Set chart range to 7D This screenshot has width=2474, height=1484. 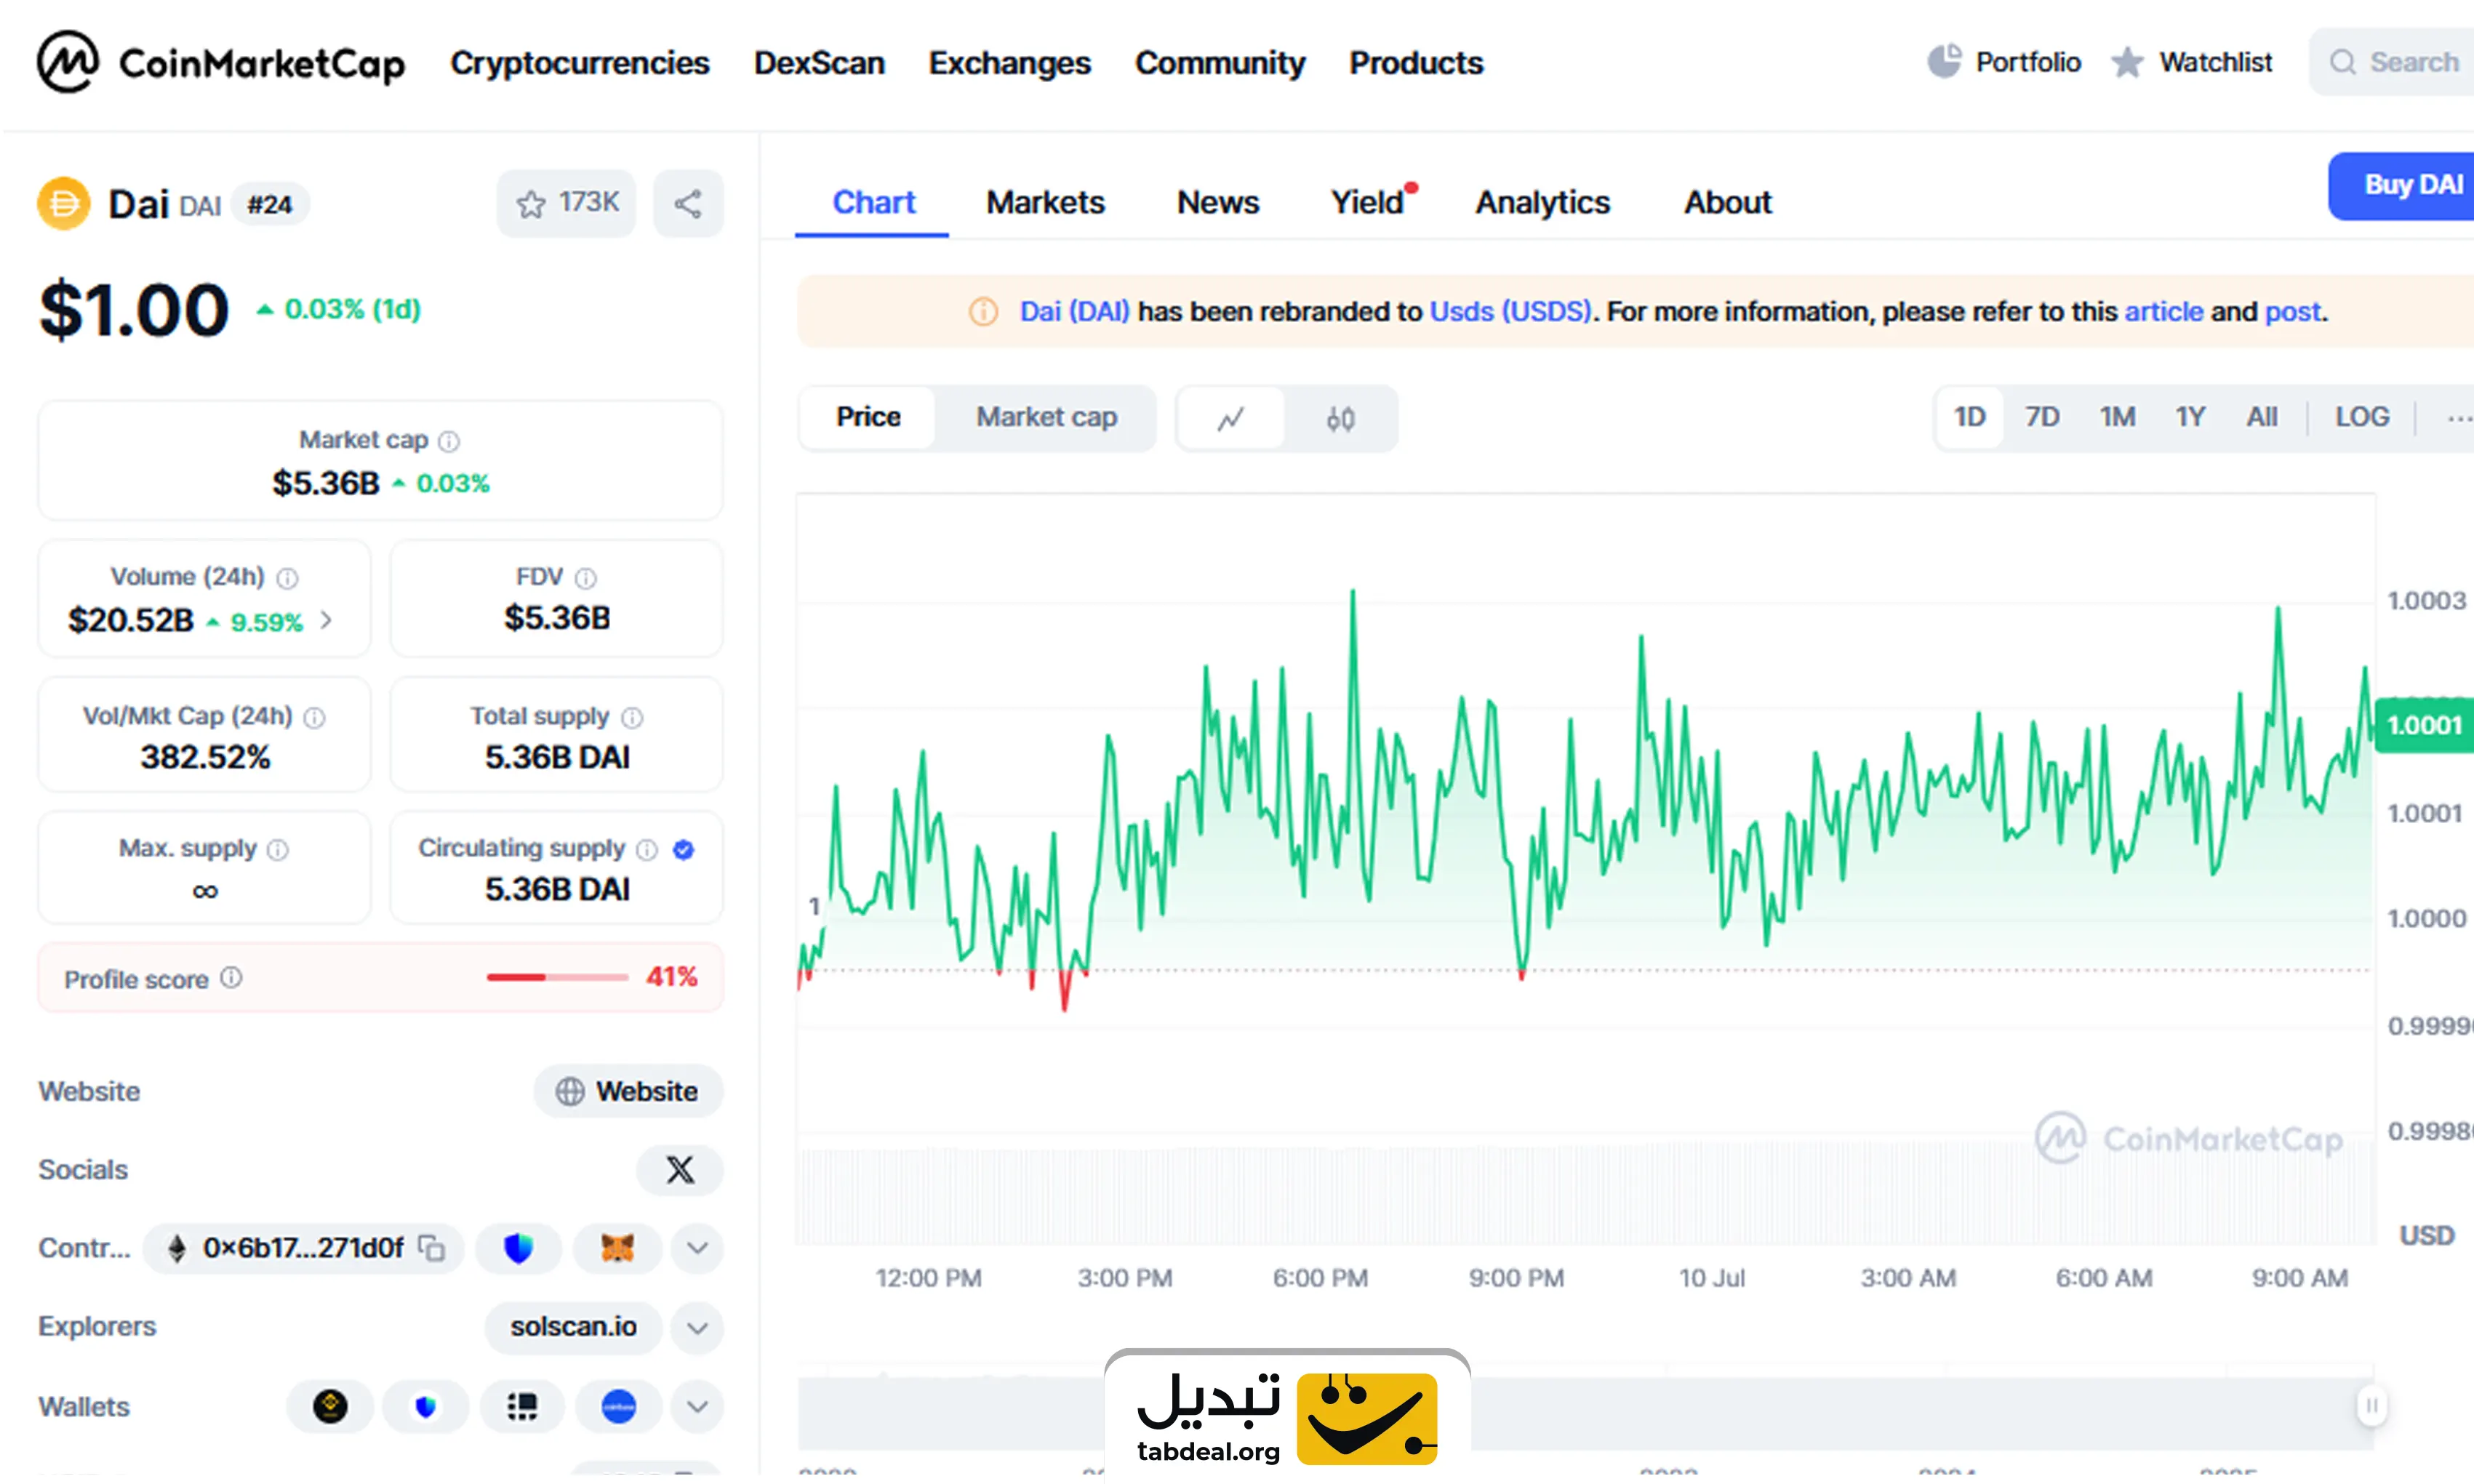click(2042, 417)
